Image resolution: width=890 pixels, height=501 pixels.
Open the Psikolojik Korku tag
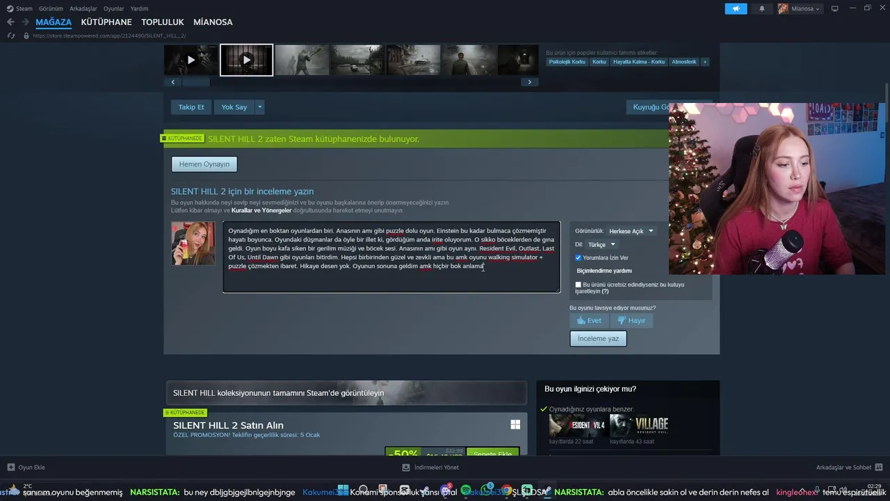[567, 62]
